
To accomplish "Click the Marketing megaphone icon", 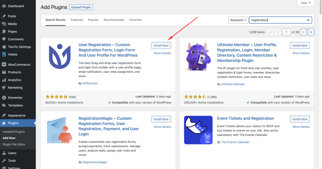I will (x=4, y=87).
